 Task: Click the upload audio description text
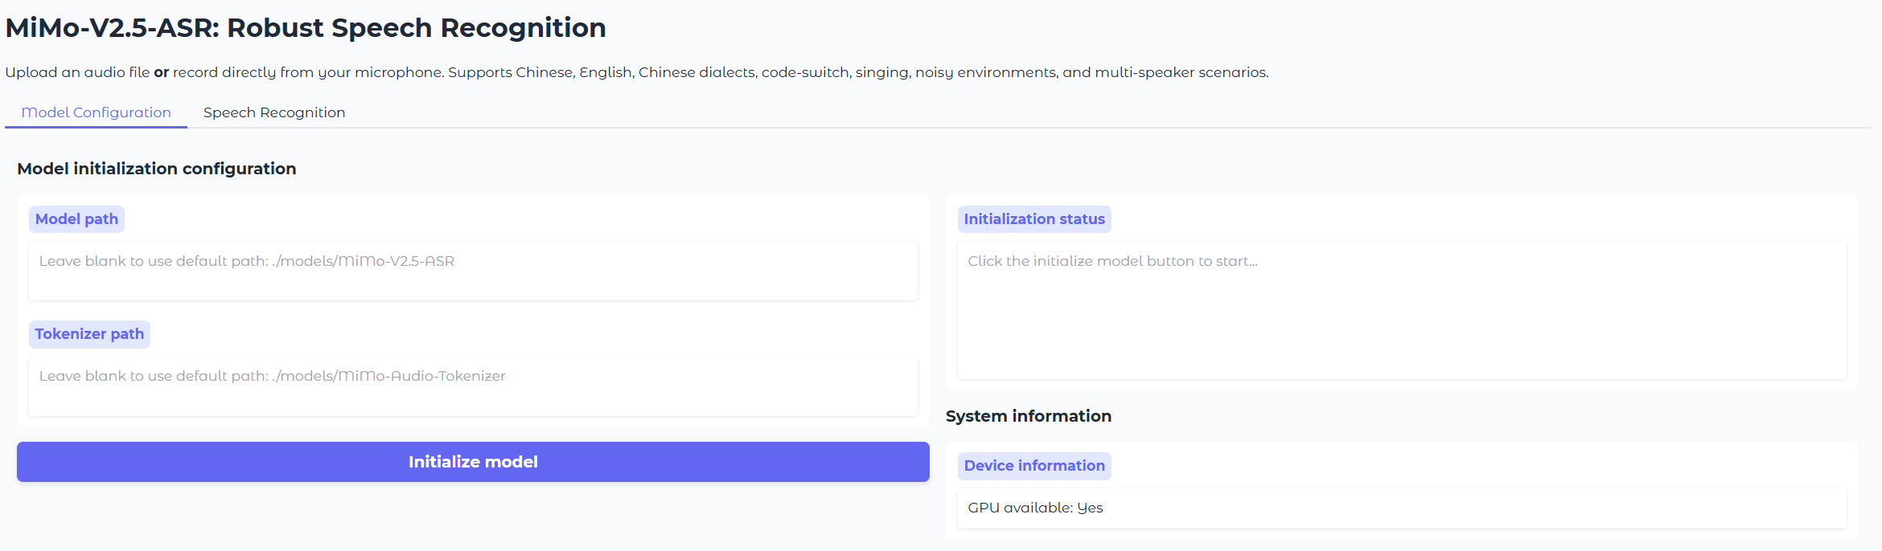tap(637, 72)
